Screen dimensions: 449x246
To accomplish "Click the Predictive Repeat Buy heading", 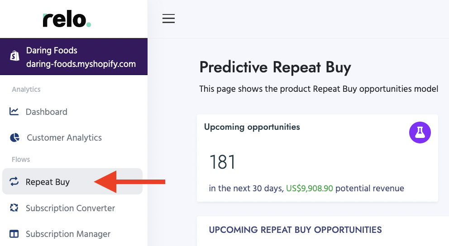I will 275,67.
